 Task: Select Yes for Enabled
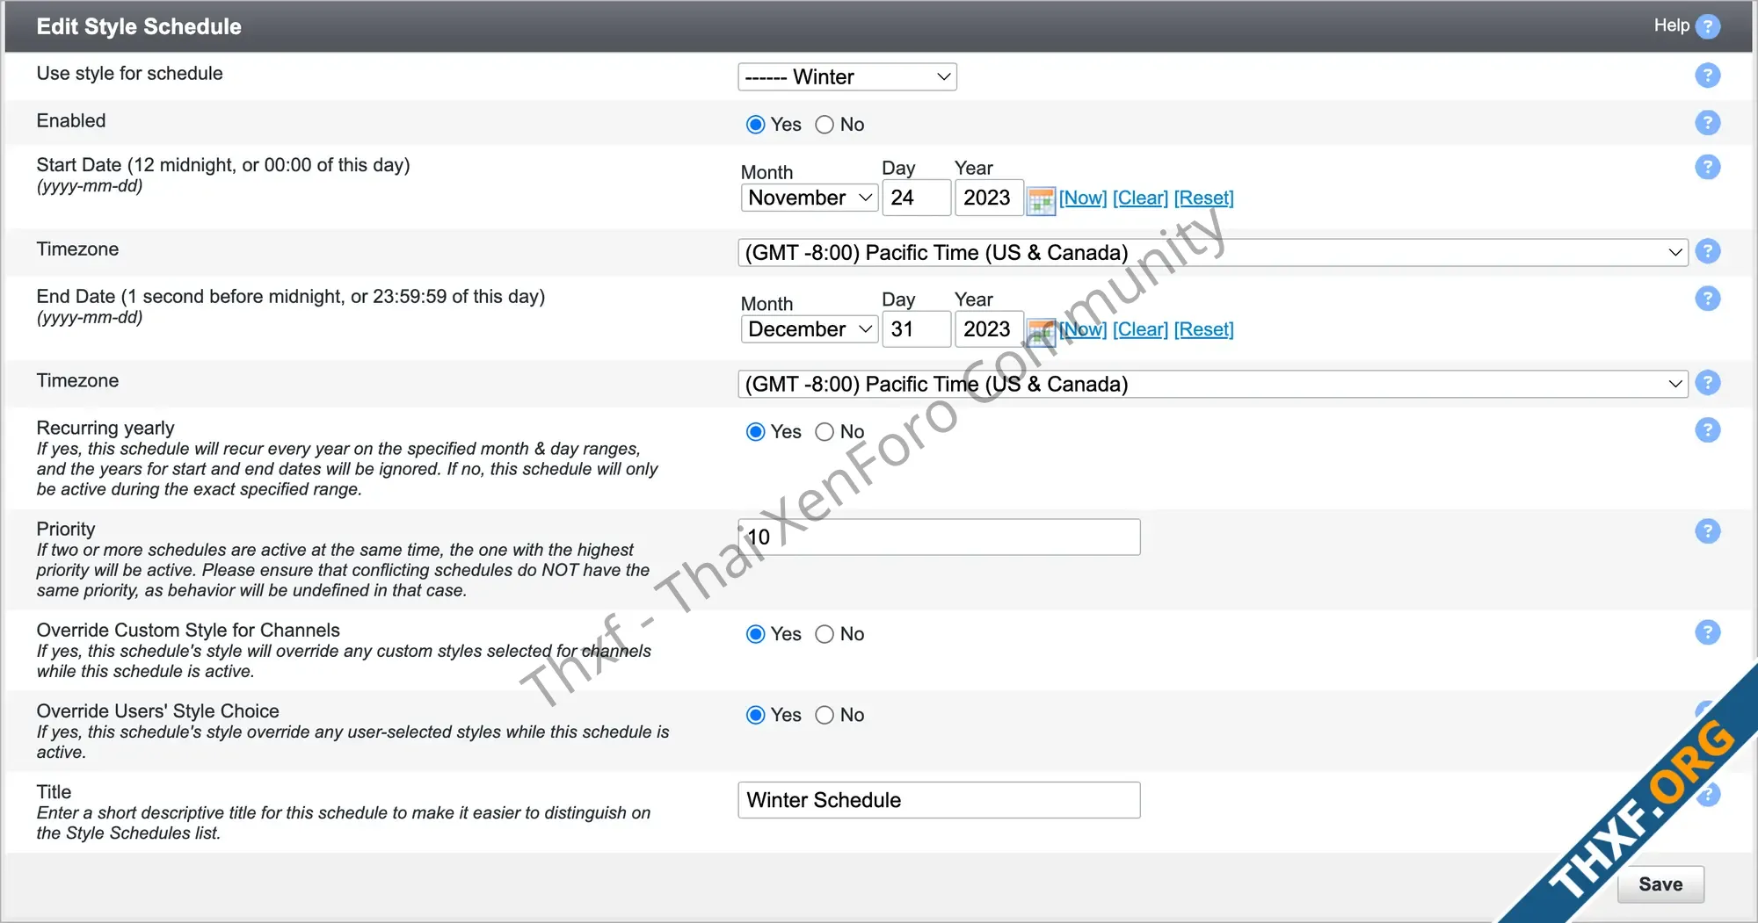point(755,125)
